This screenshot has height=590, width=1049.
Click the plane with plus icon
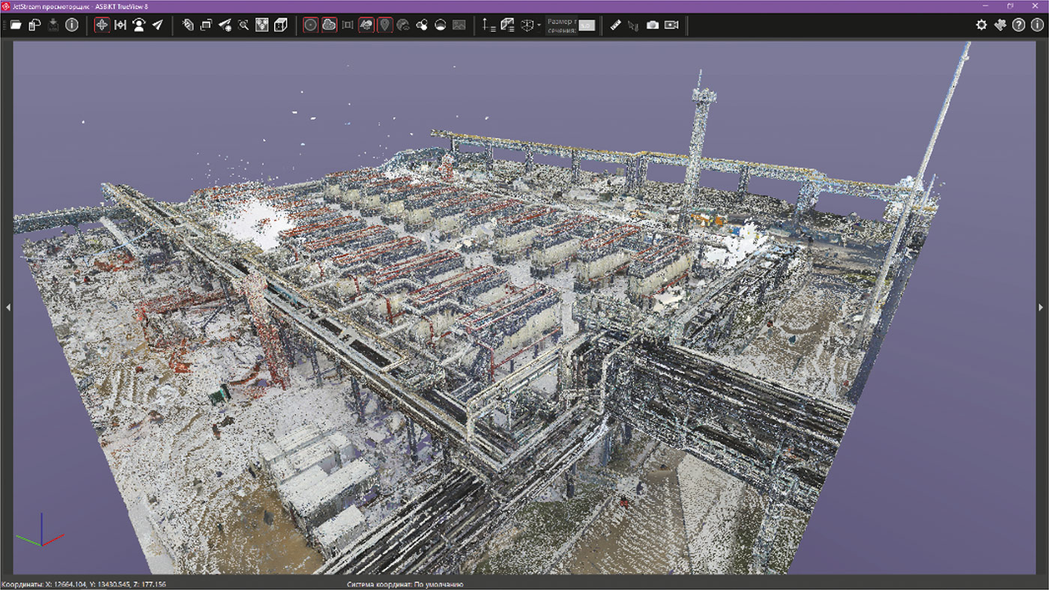(225, 25)
